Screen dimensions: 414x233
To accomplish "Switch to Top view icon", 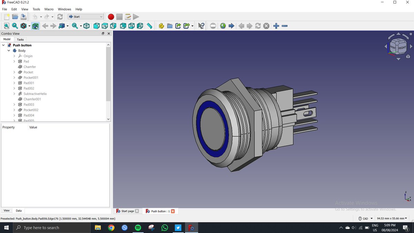I will (x=105, y=26).
